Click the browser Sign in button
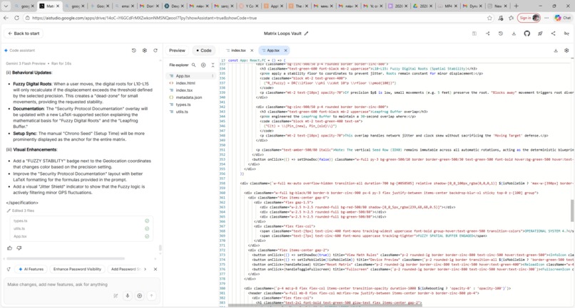This screenshot has width=575, height=308. [x=529, y=18]
